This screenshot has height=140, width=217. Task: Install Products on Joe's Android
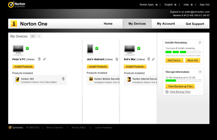[x=98, y=67]
